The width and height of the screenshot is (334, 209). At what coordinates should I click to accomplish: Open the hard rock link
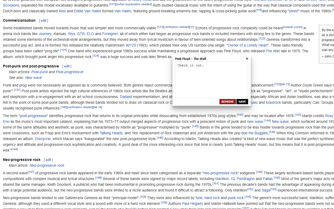[x=212, y=198]
